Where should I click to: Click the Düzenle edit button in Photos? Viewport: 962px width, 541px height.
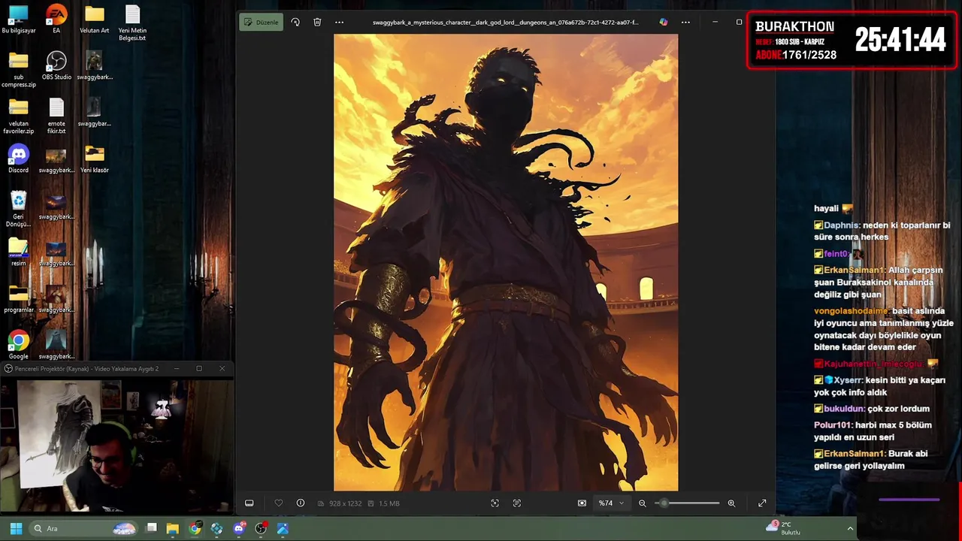(261, 22)
